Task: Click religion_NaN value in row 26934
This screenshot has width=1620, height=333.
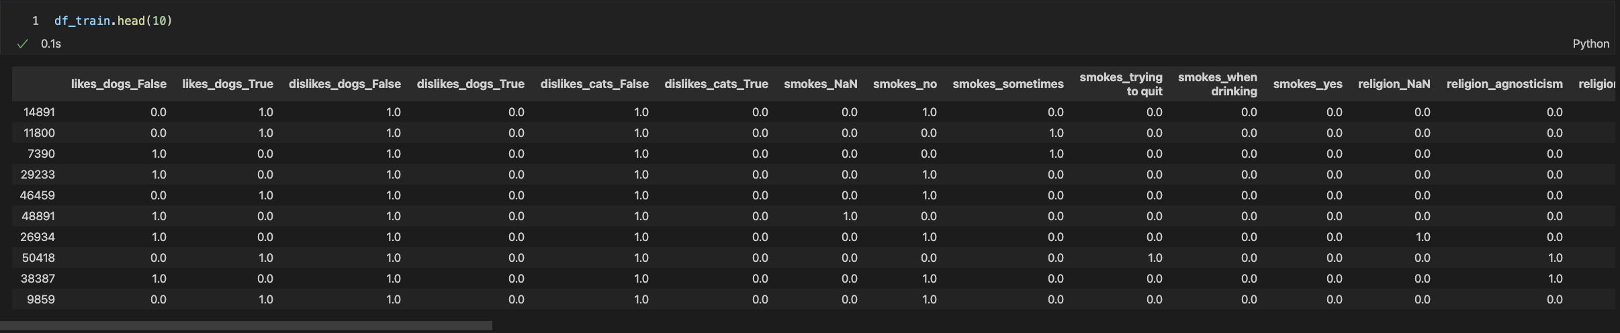Action: click(x=1422, y=237)
